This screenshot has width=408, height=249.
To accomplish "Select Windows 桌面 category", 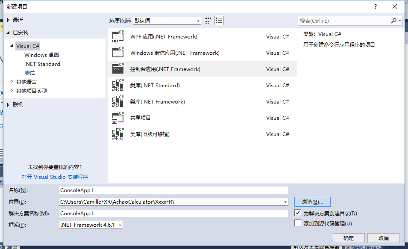I will (x=41, y=55).
